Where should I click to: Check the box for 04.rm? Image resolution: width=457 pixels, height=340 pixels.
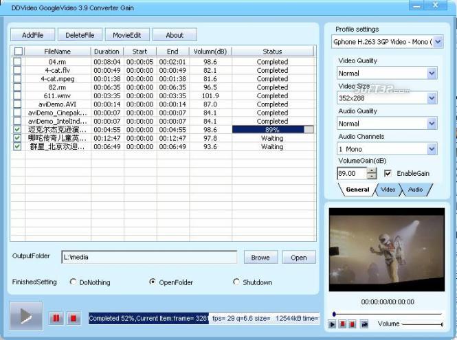[x=17, y=61]
